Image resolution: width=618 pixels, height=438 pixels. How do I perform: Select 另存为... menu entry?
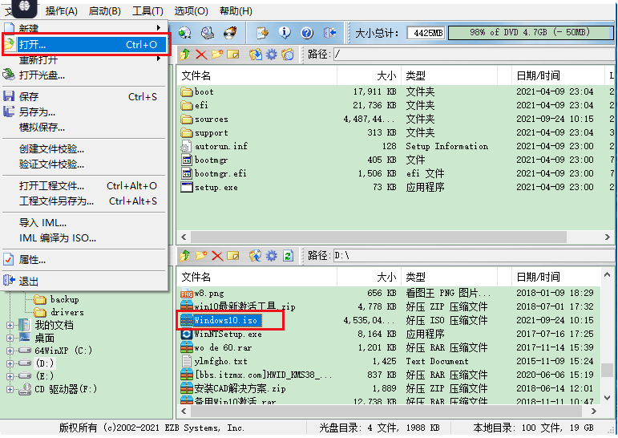[37, 112]
